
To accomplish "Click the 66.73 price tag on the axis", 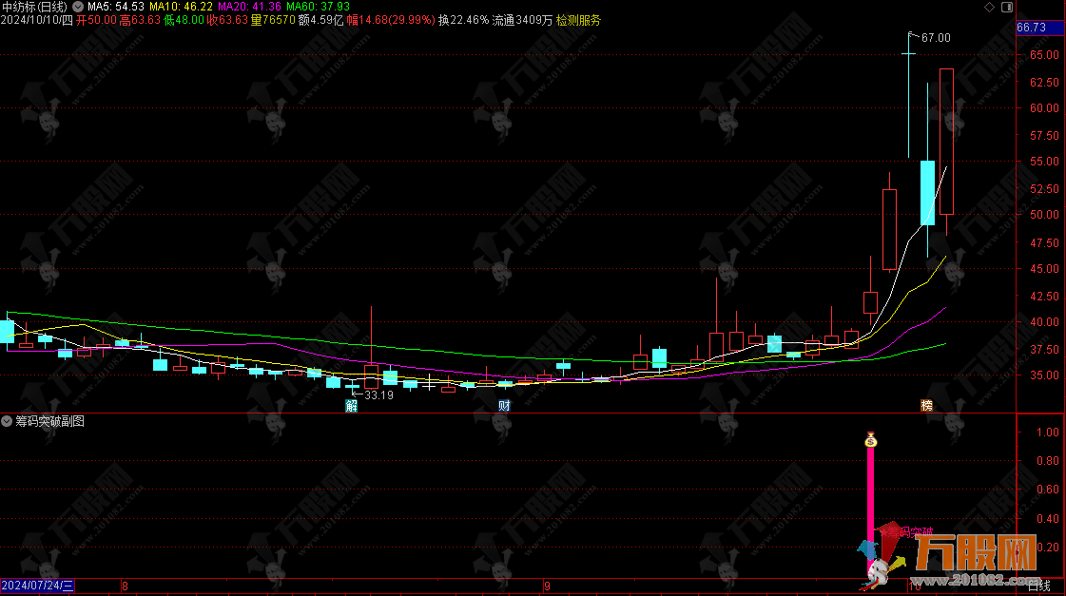I will [1032, 28].
